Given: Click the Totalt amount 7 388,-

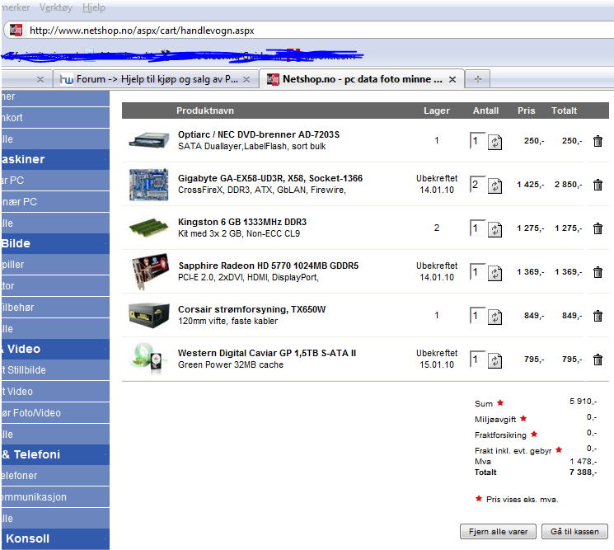Looking at the screenshot, I should tap(583, 472).
